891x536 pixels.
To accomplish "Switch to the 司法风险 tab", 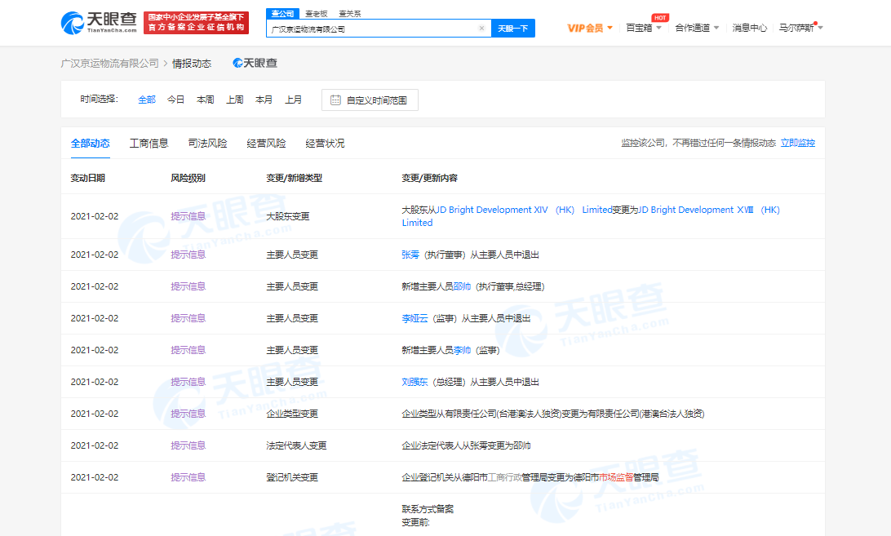I will pyautogui.click(x=209, y=142).
